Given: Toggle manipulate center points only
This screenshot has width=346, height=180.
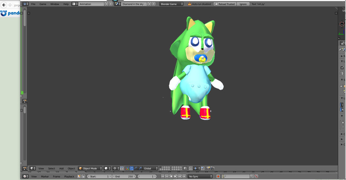Looking at the screenshot, I should (122, 168).
